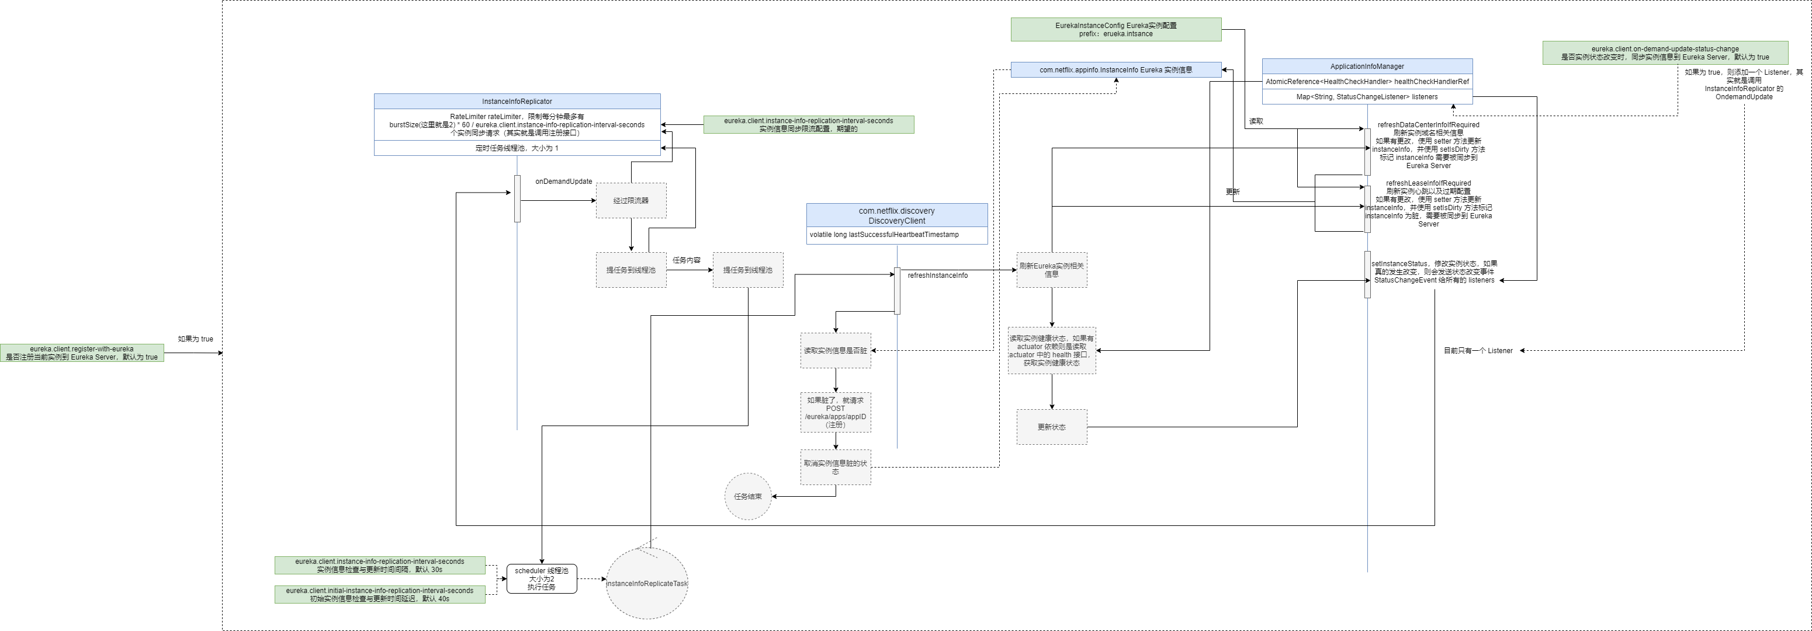
Task: Select the POST /eureka/apps/appID 注册 box
Action: coord(836,413)
